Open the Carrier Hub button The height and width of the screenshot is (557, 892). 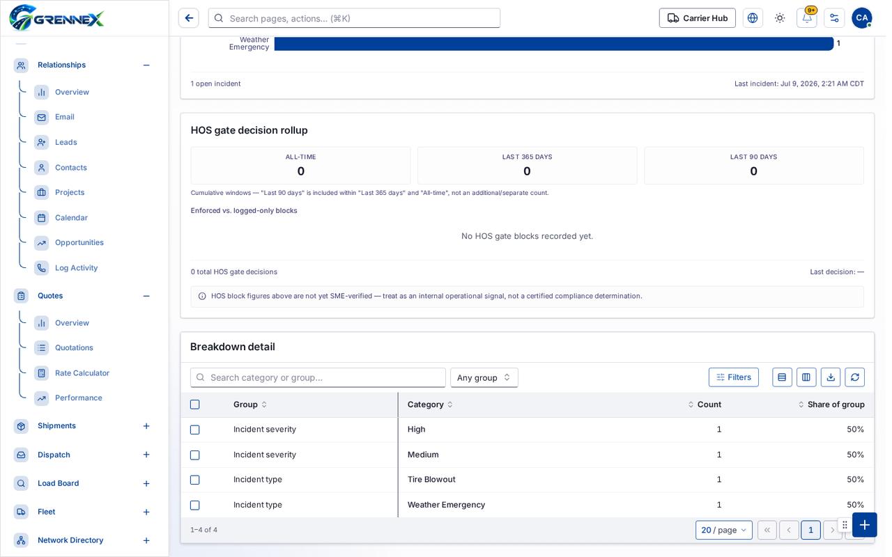(x=698, y=18)
